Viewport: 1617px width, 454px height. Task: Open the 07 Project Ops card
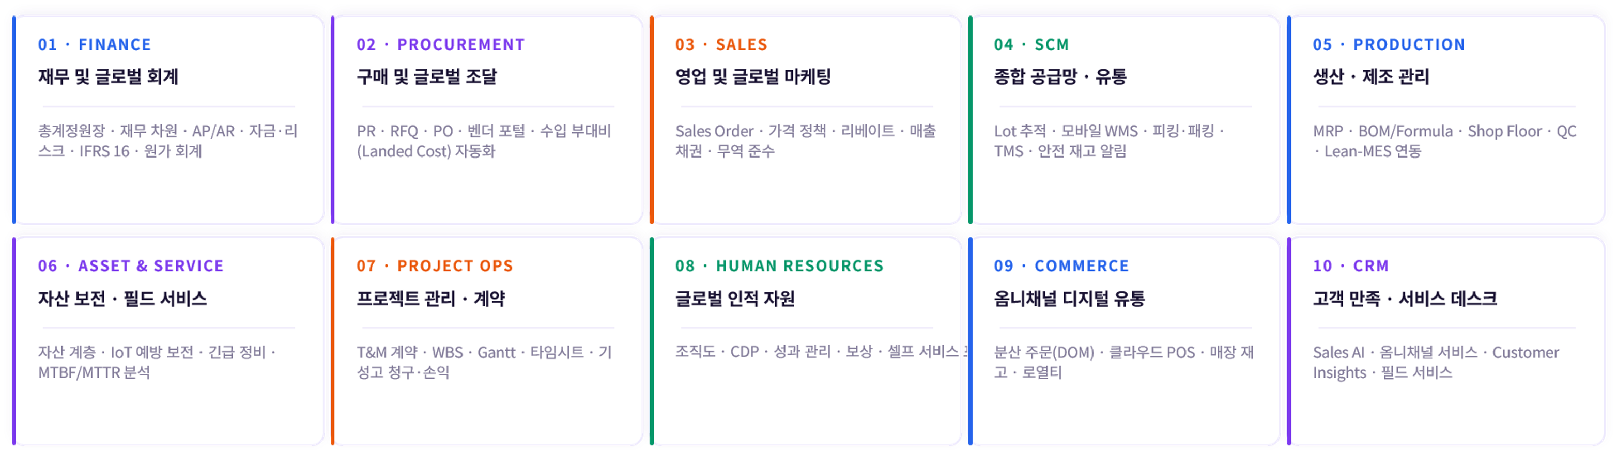coord(487,341)
